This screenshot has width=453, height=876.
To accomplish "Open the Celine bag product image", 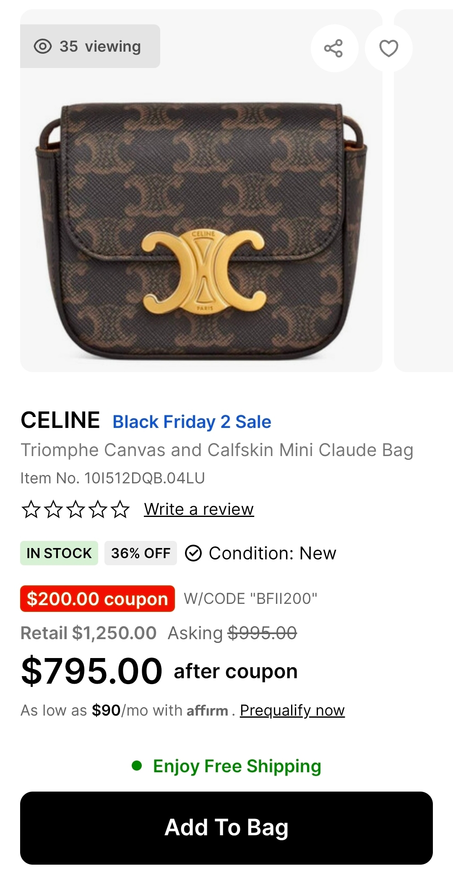I will coord(201,231).
